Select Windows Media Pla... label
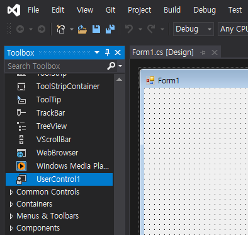This screenshot has height=235, width=248. tap(72, 166)
